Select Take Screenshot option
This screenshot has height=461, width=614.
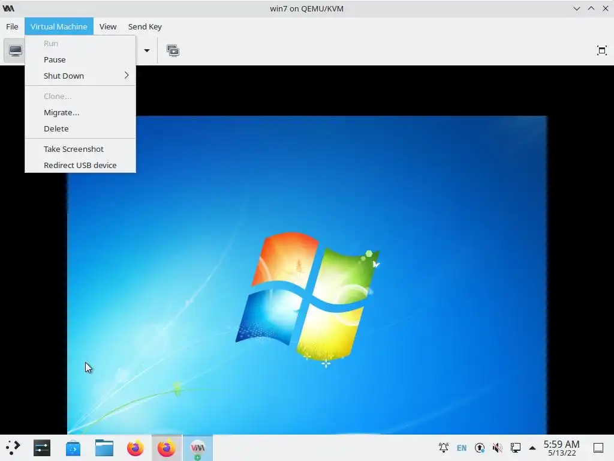click(80, 149)
